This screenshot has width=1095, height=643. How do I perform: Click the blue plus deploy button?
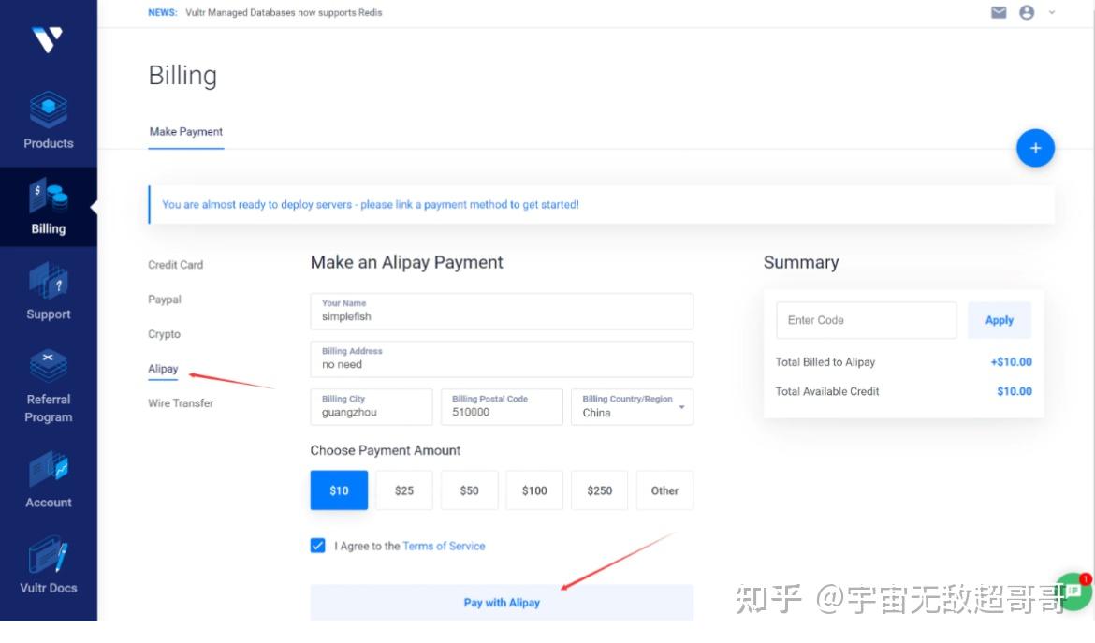1035,148
